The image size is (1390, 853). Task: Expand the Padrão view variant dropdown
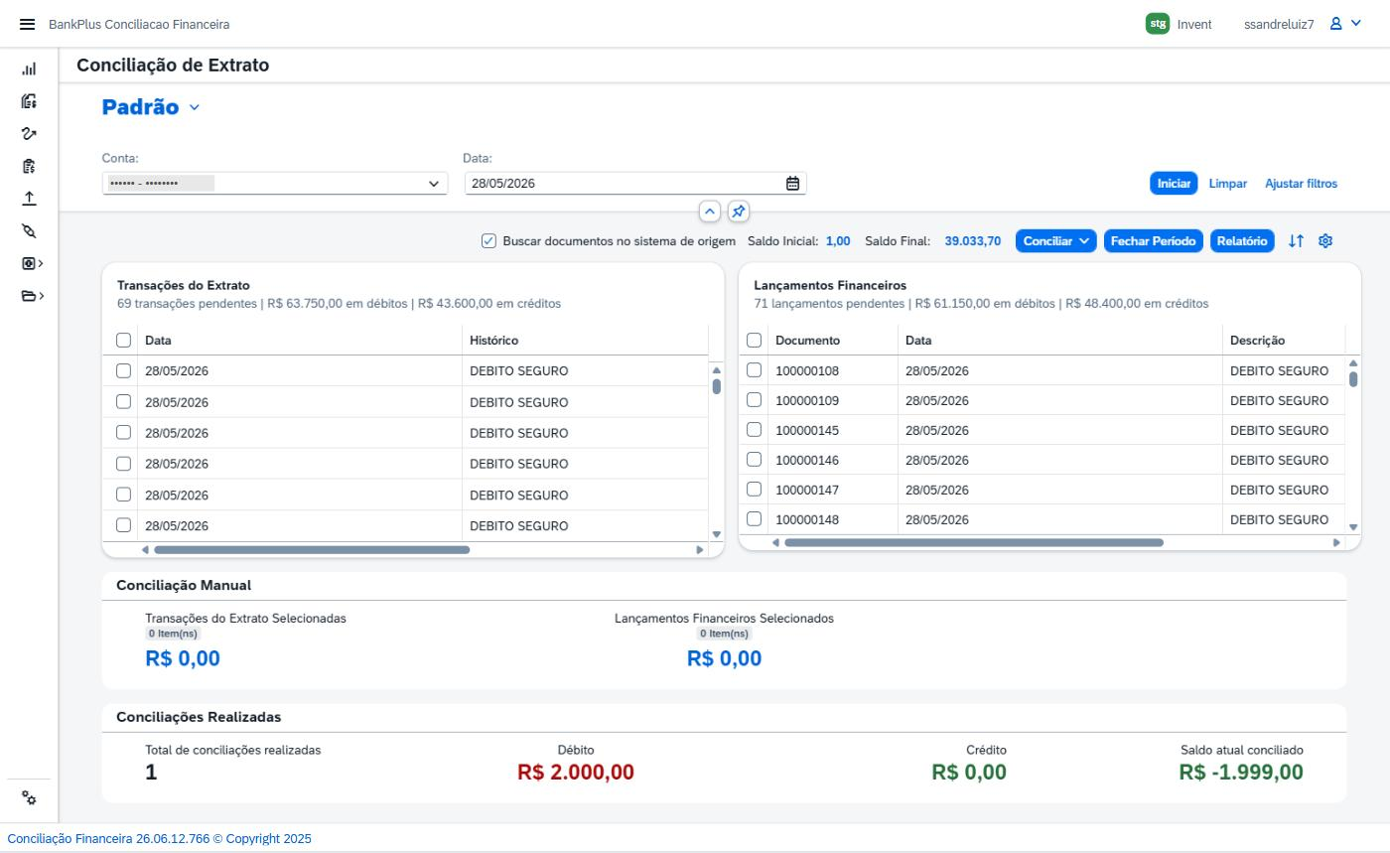click(195, 107)
